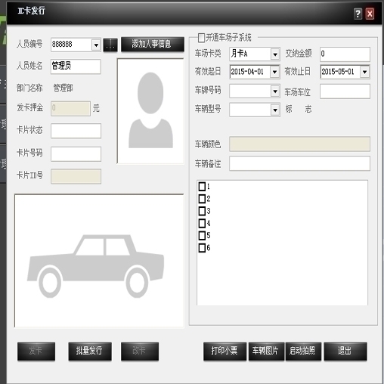Viewport: 384px width, 384px height.
Task: Click the 添加人事信息 button
Action: [x=153, y=45]
